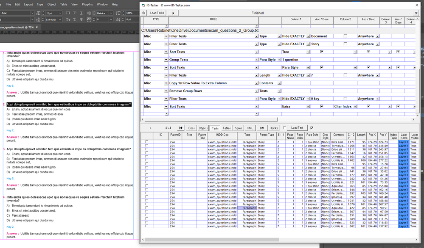Image resolution: width=424 pixels, height=248 pixels.
Task: Toggle Column 2 checkbox in Filter Texts Length row
Action: (345, 75)
